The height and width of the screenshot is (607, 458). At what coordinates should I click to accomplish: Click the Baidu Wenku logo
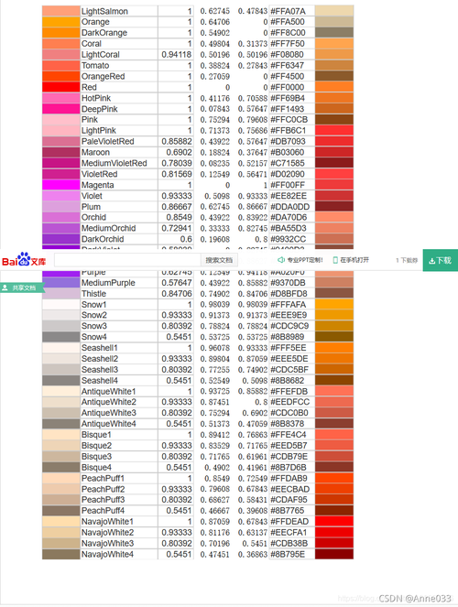click(x=24, y=260)
